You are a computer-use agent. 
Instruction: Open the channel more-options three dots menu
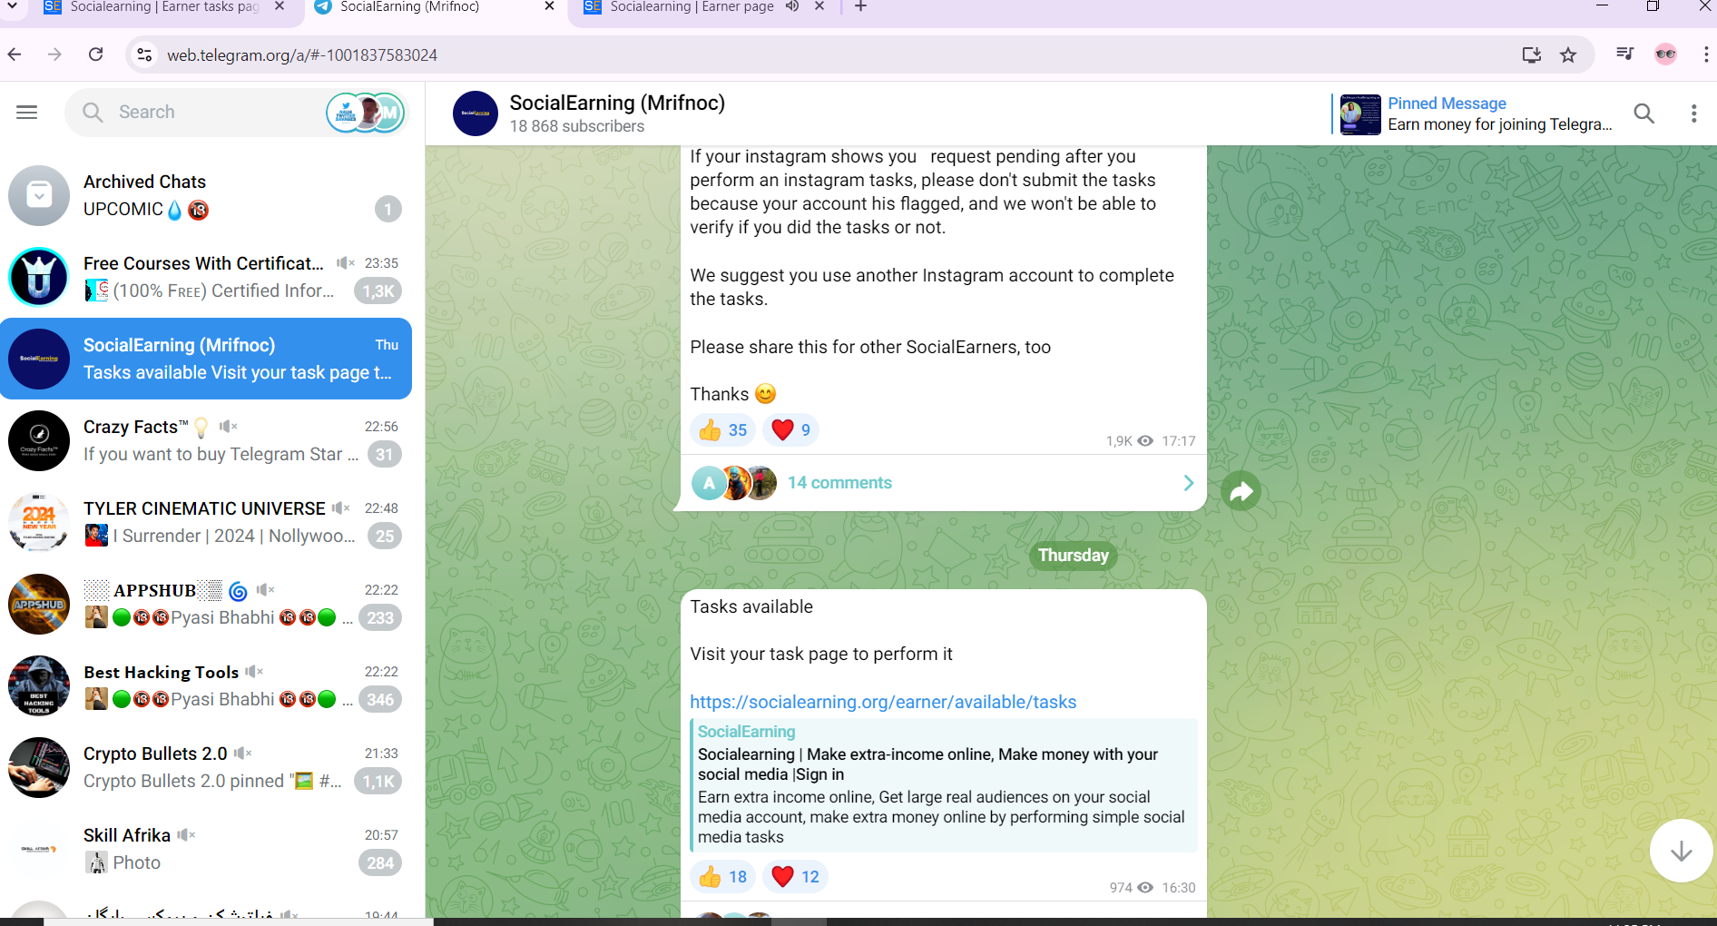pos(1693,113)
